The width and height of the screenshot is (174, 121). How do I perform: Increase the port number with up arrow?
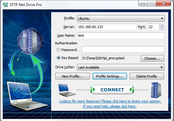[x=162, y=26]
